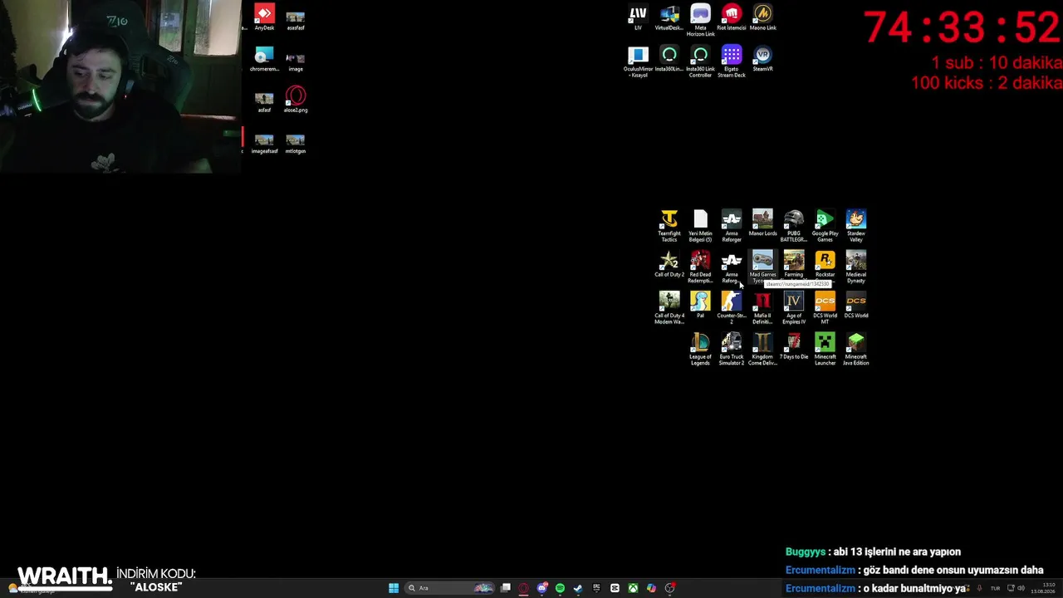The height and width of the screenshot is (598, 1063).
Task: Select the imageafsasf image file
Action: [264, 142]
